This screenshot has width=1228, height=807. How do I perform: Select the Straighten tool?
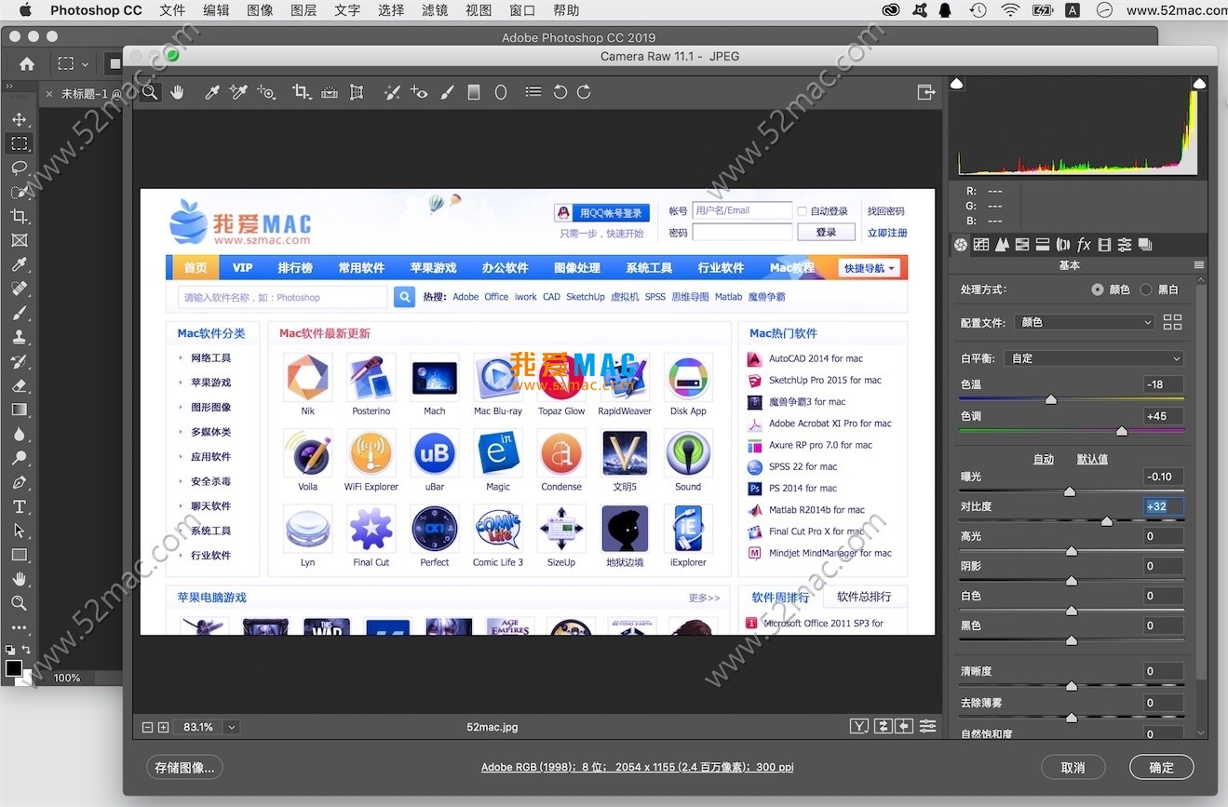coord(329,92)
